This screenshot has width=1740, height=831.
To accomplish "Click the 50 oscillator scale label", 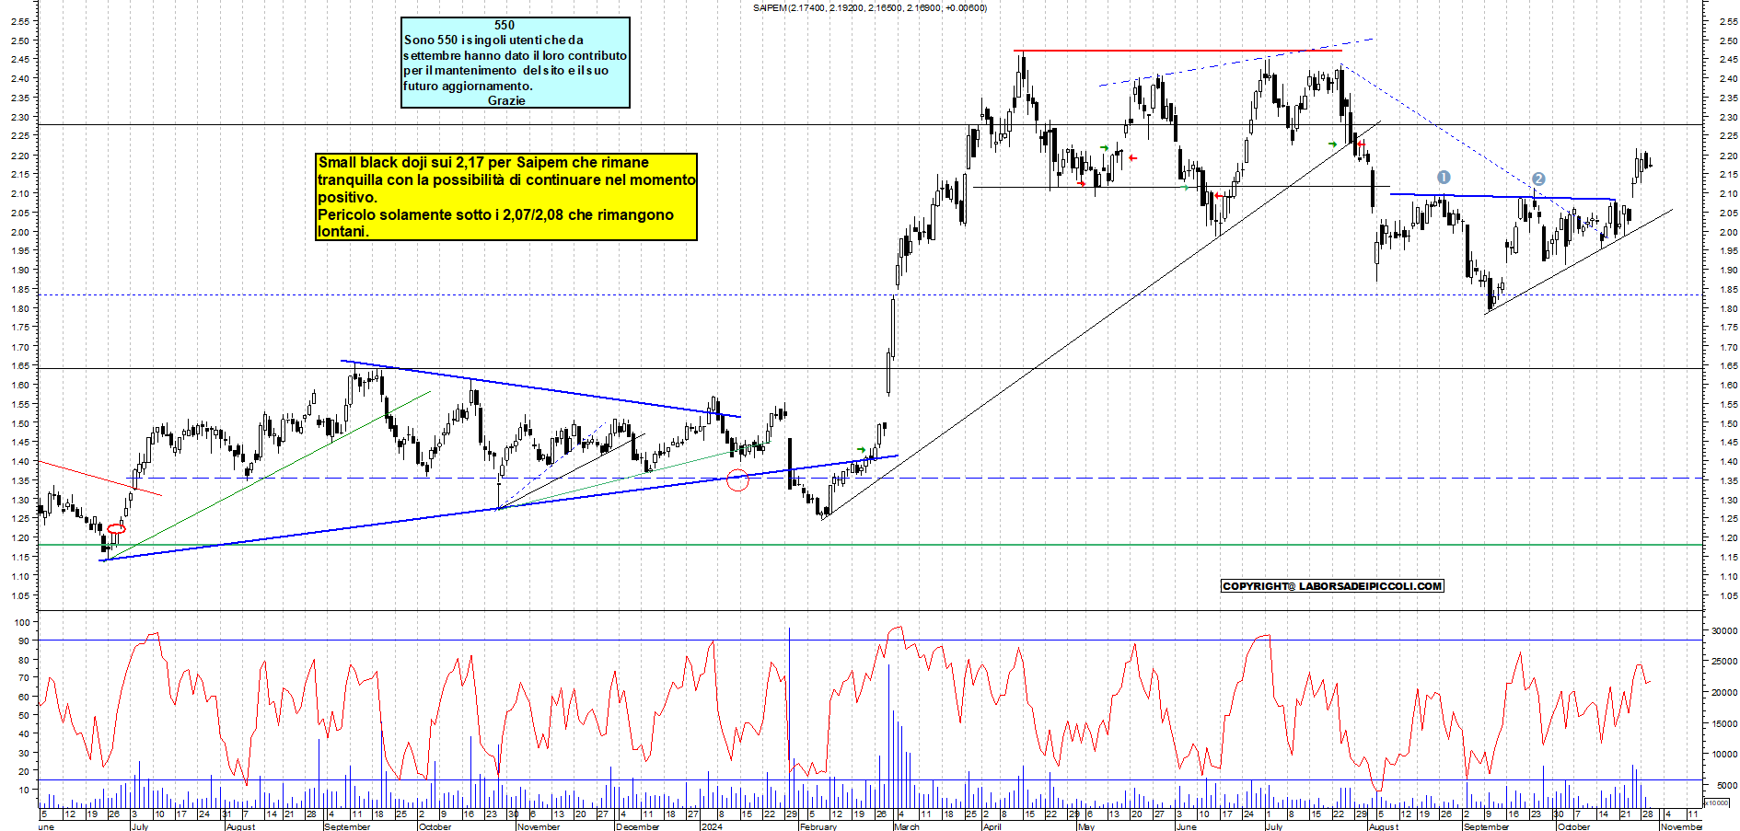I will (24, 716).
